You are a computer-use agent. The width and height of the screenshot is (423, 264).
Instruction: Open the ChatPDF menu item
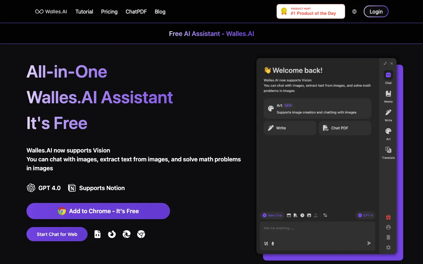[x=136, y=12]
